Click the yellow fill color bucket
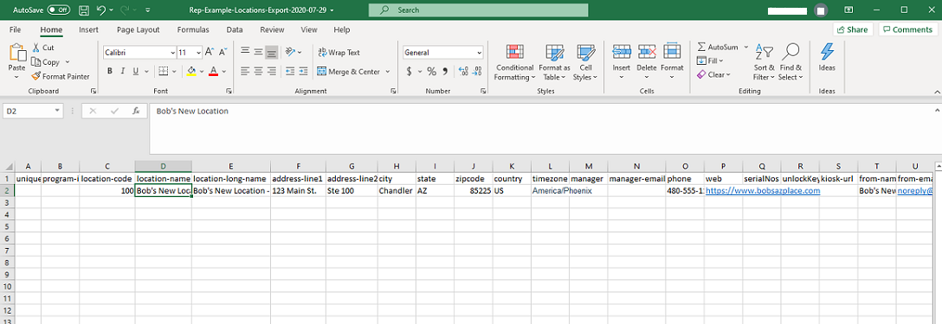942x324 pixels. pos(191,72)
